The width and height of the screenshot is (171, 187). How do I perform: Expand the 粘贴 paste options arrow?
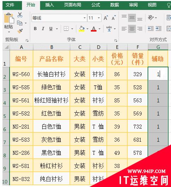pyautogui.click(x=9, y=32)
